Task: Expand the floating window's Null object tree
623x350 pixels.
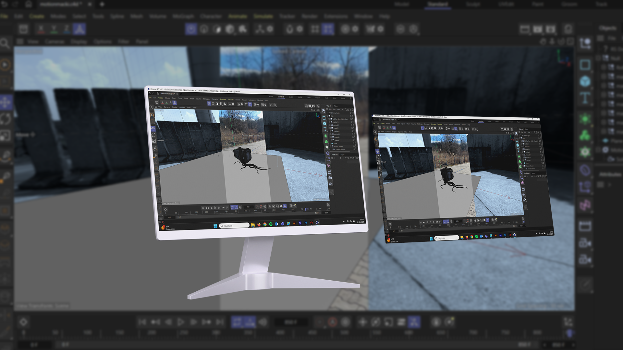Action: 520,138
